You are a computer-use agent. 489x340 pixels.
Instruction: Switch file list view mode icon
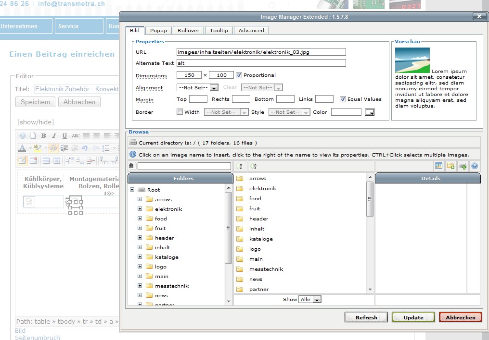(438, 166)
